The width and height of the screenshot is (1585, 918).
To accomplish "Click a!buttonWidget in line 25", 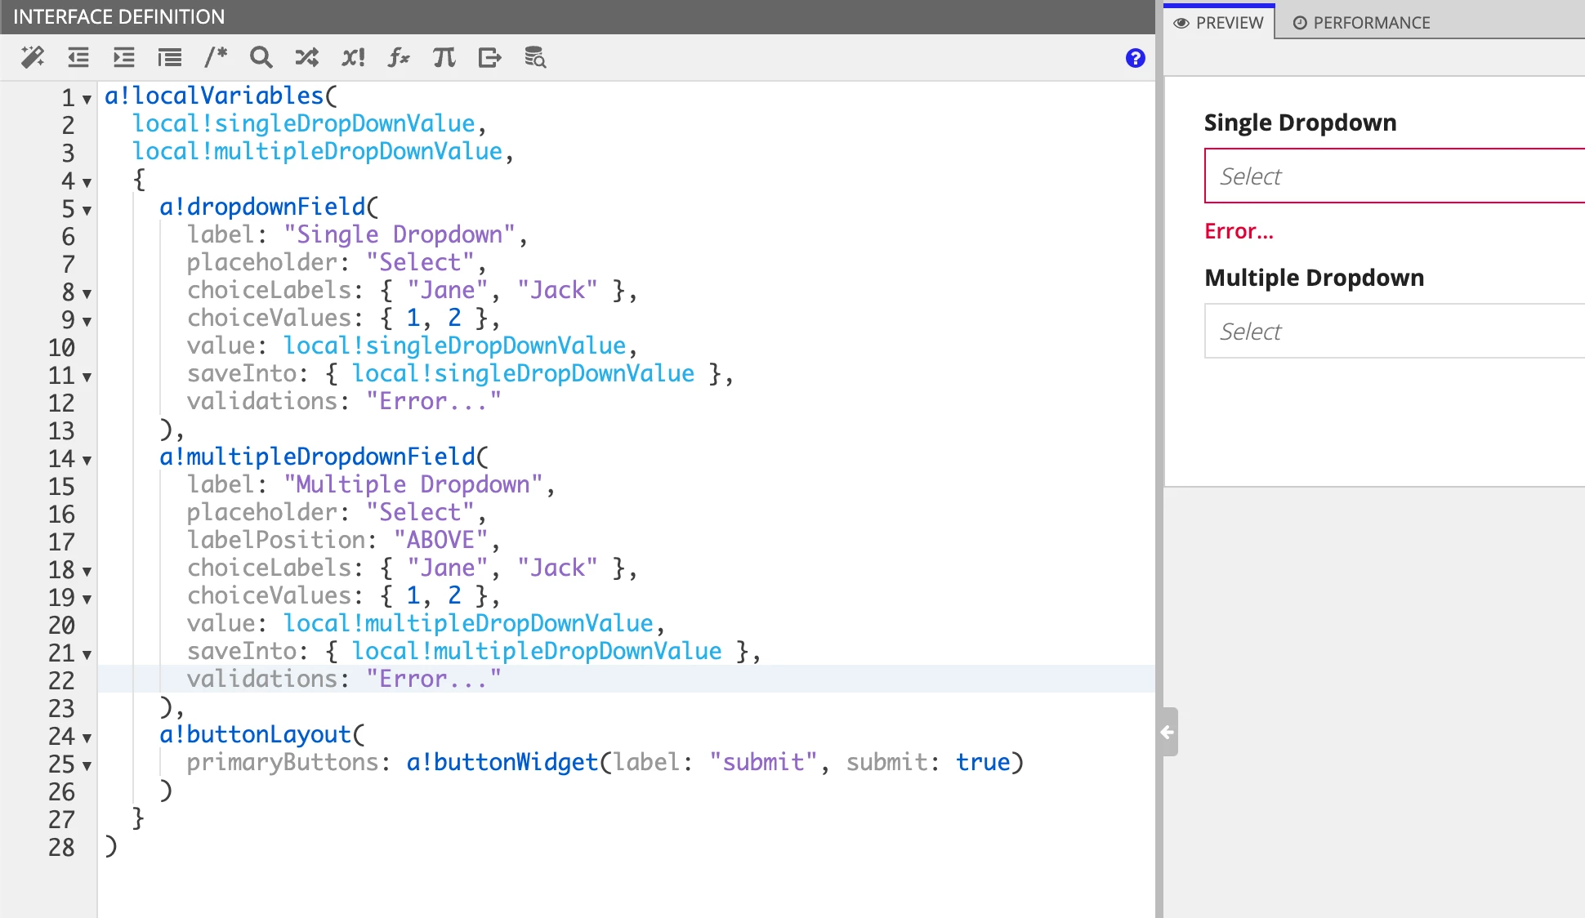I will point(502,763).
